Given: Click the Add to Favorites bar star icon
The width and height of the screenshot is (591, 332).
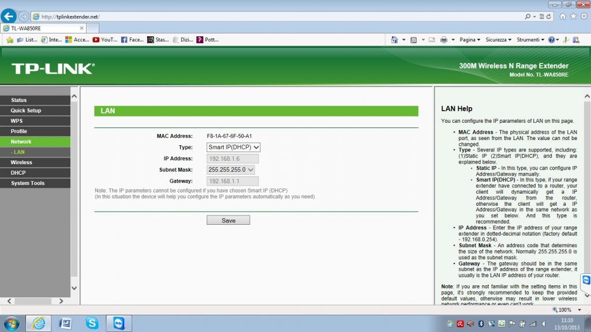Looking at the screenshot, I should [x=10, y=40].
